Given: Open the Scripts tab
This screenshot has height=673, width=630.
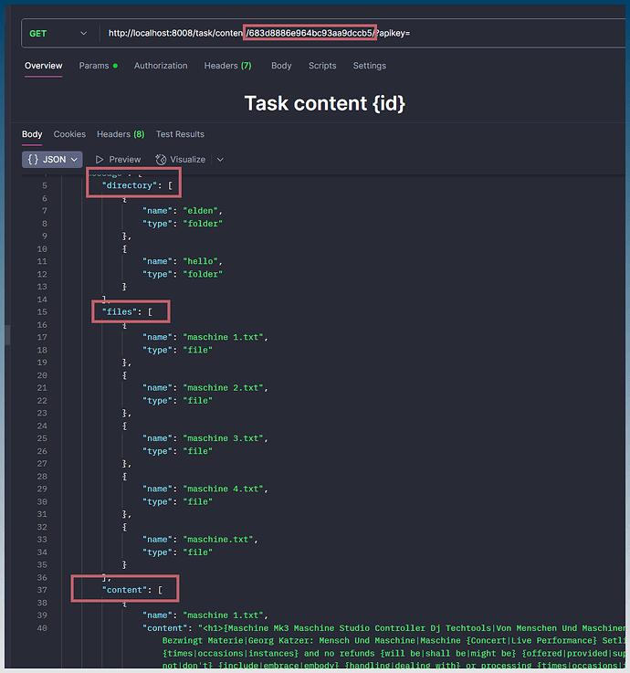Looking at the screenshot, I should [322, 66].
